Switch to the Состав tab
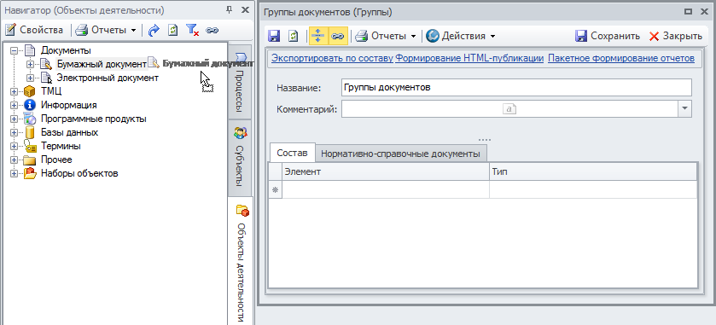 click(292, 154)
